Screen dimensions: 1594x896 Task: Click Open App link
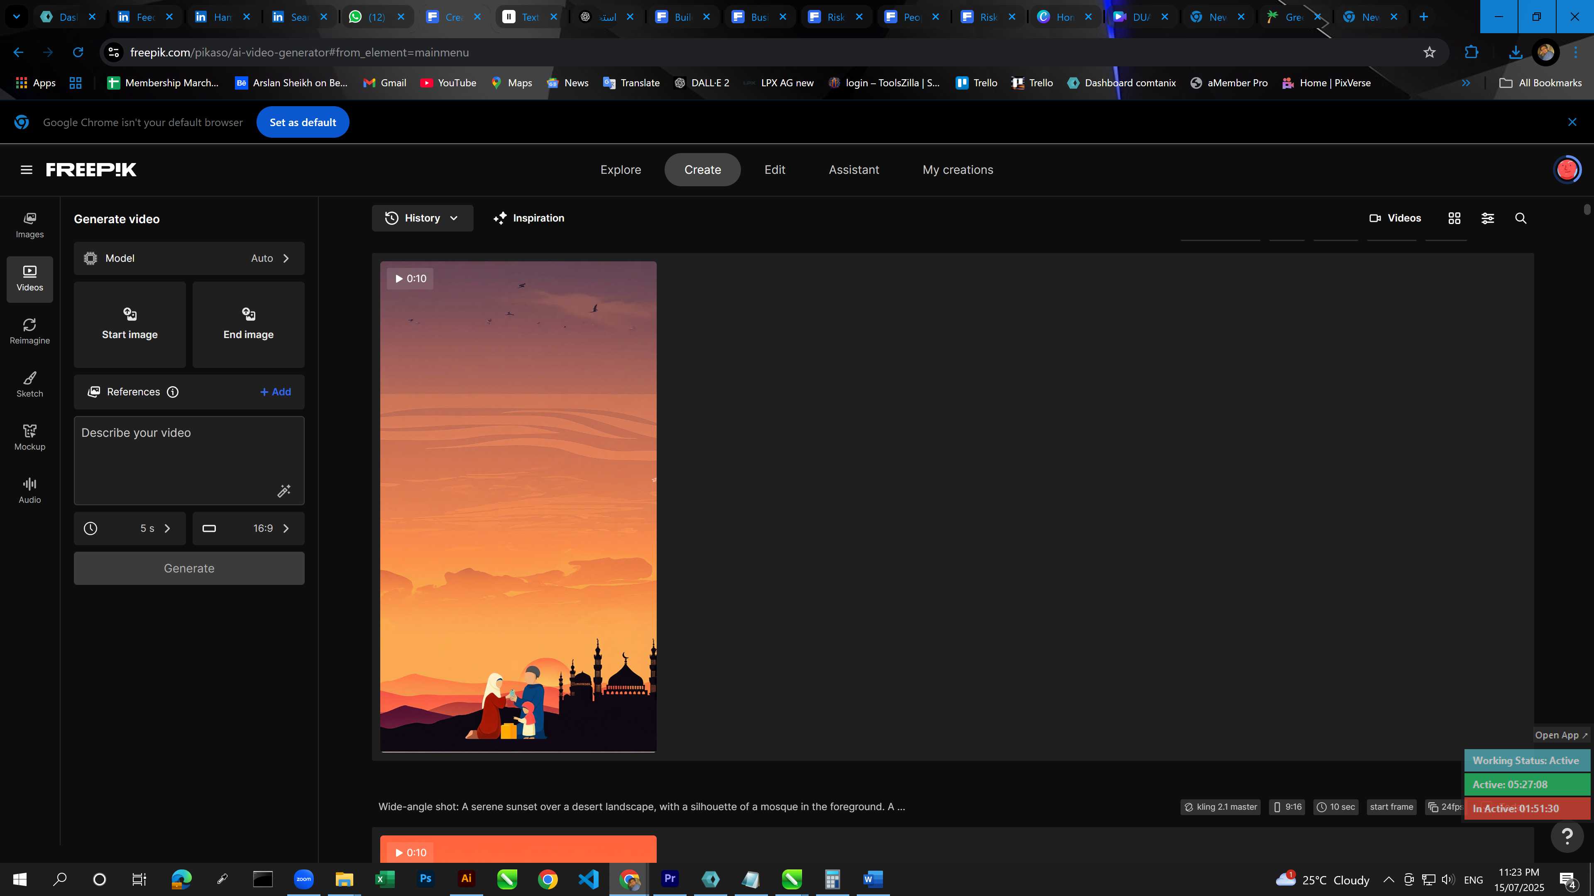[1561, 735]
